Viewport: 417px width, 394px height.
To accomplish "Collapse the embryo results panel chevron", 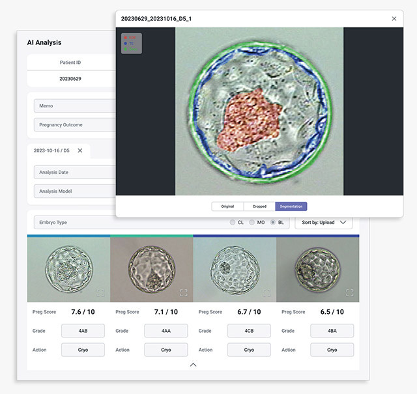I will point(193,365).
